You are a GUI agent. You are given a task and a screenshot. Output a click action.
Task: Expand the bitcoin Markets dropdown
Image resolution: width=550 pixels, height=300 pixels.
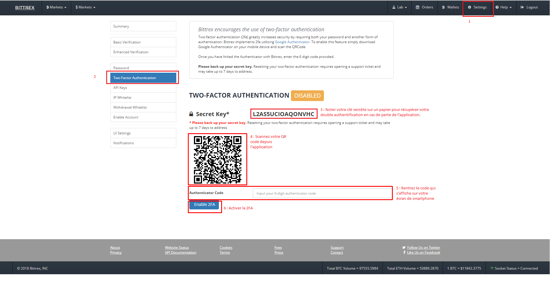[x=56, y=7]
